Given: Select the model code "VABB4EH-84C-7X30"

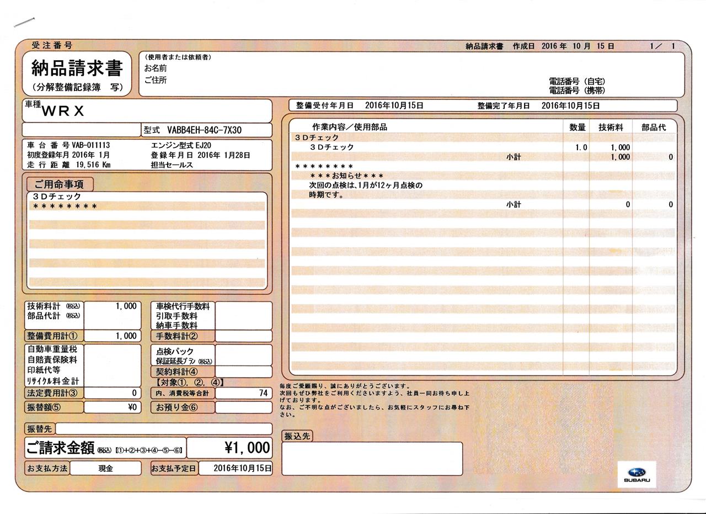Looking at the screenshot, I should (205, 130).
